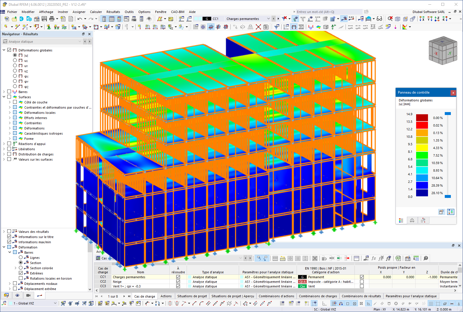Switch to the Actions tab
Screen dimensions: 463x312
[166, 296]
